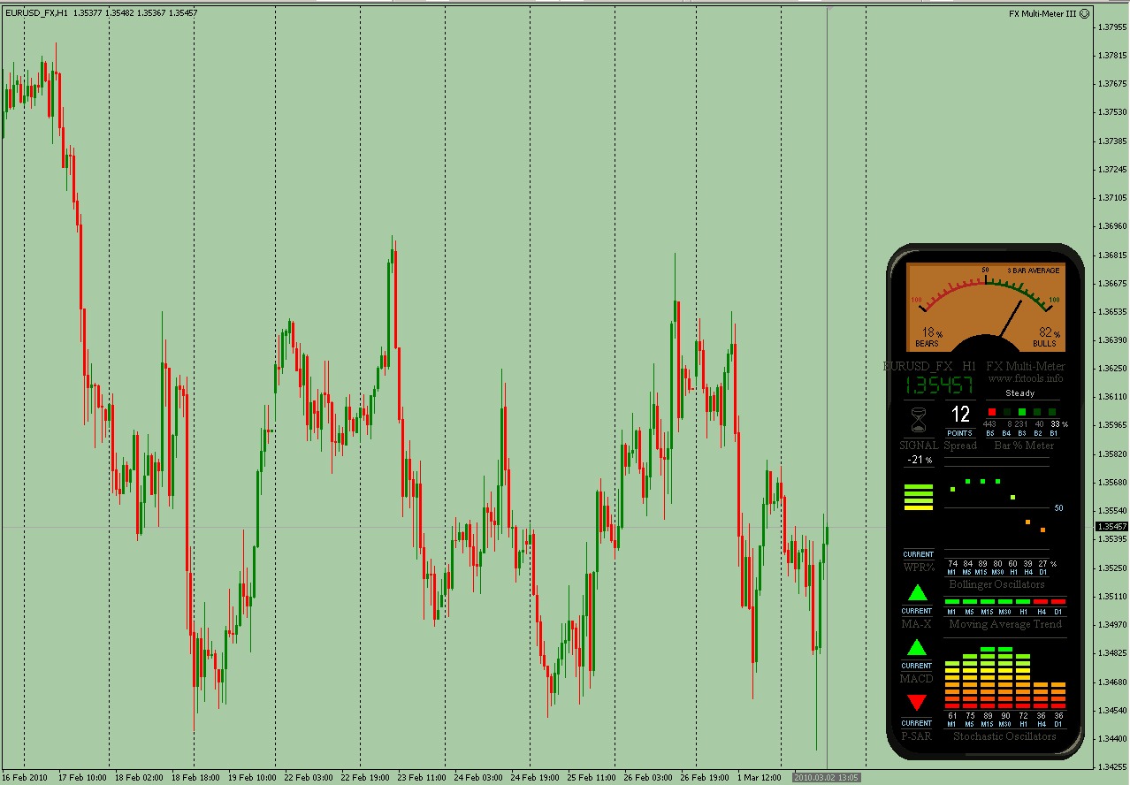
Task: Click the green 1.35457 digital price display
Action: tap(937, 385)
